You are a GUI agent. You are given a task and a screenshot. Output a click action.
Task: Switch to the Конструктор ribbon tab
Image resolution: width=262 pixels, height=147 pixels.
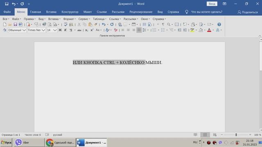coord(70,12)
